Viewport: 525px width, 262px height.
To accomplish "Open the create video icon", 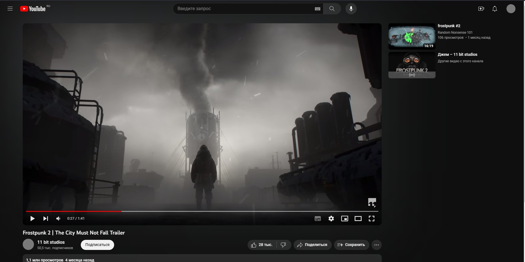I will pos(481,9).
